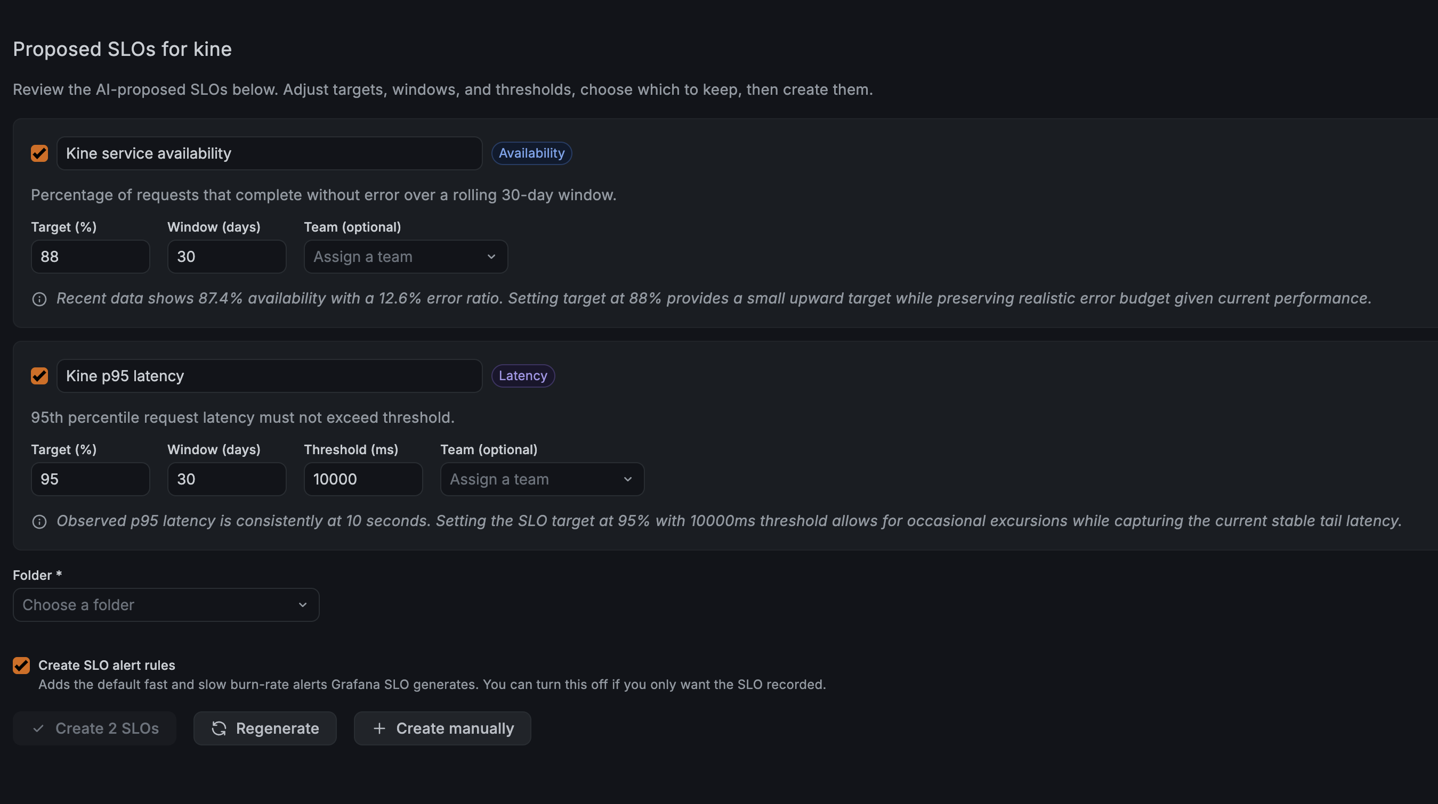Click the latency Target (%) field showing 95
Image resolution: width=1438 pixels, height=804 pixels.
point(91,479)
